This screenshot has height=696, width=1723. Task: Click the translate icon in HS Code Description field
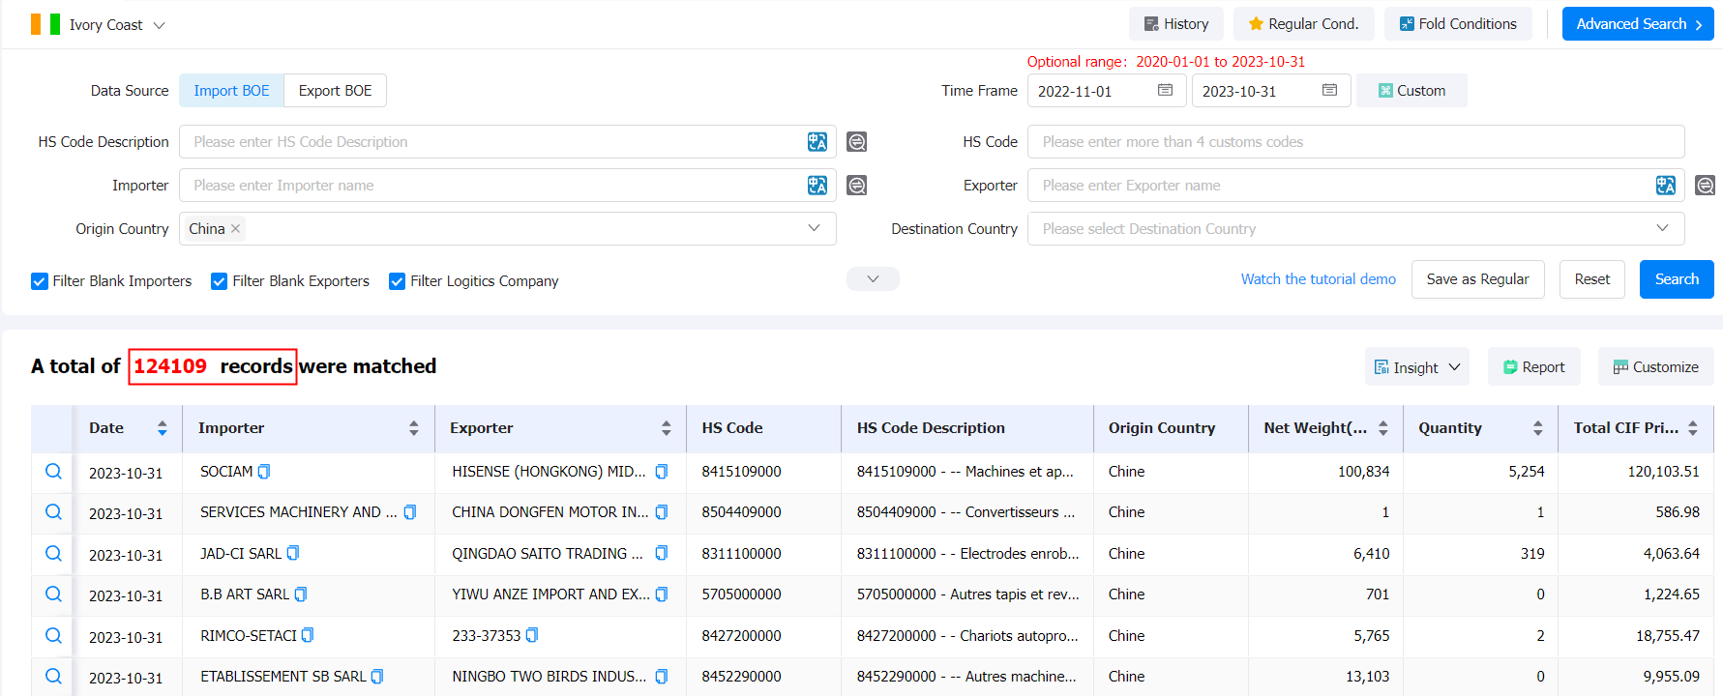tap(817, 142)
